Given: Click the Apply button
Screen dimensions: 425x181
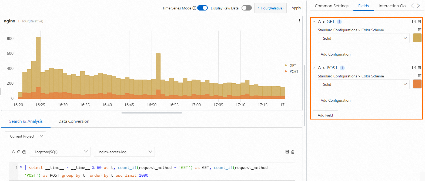Looking at the screenshot, I should click(x=296, y=8).
